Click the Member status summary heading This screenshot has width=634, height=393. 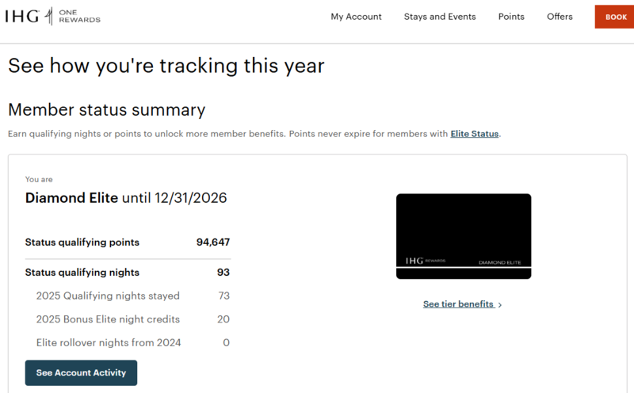click(x=107, y=109)
